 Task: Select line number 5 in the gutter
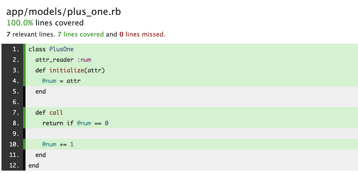coord(16,92)
